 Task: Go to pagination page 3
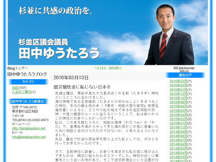click(100, 68)
